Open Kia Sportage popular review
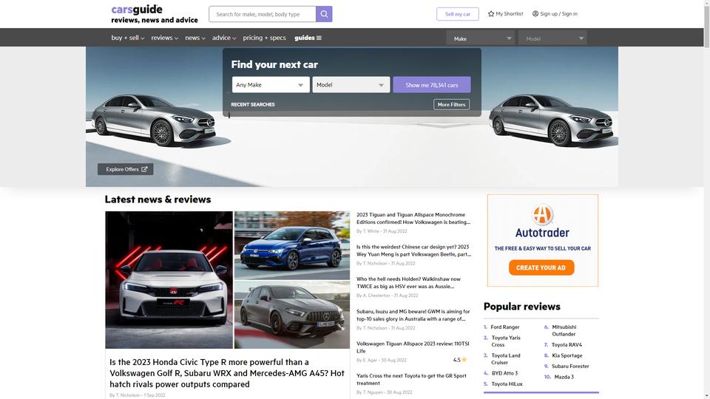This screenshot has height=399, width=710. pyautogui.click(x=567, y=355)
